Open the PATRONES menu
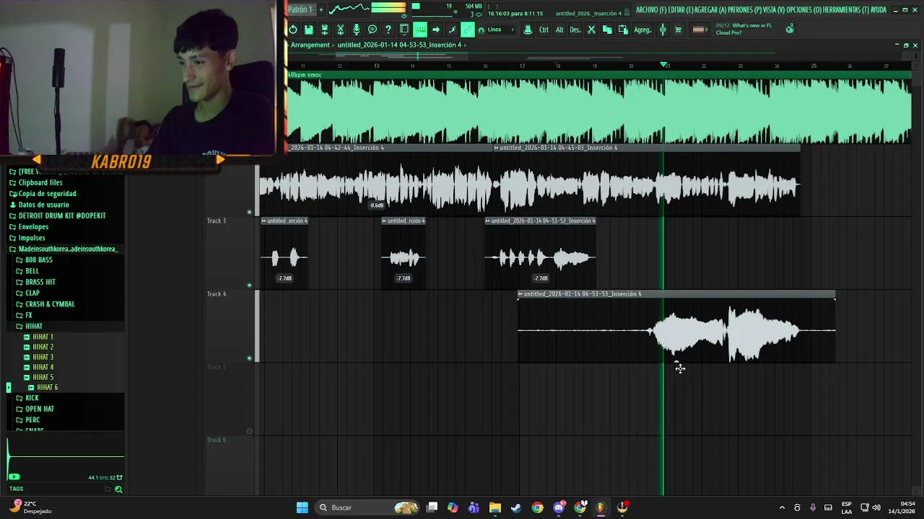This screenshot has width=924, height=519. click(744, 10)
